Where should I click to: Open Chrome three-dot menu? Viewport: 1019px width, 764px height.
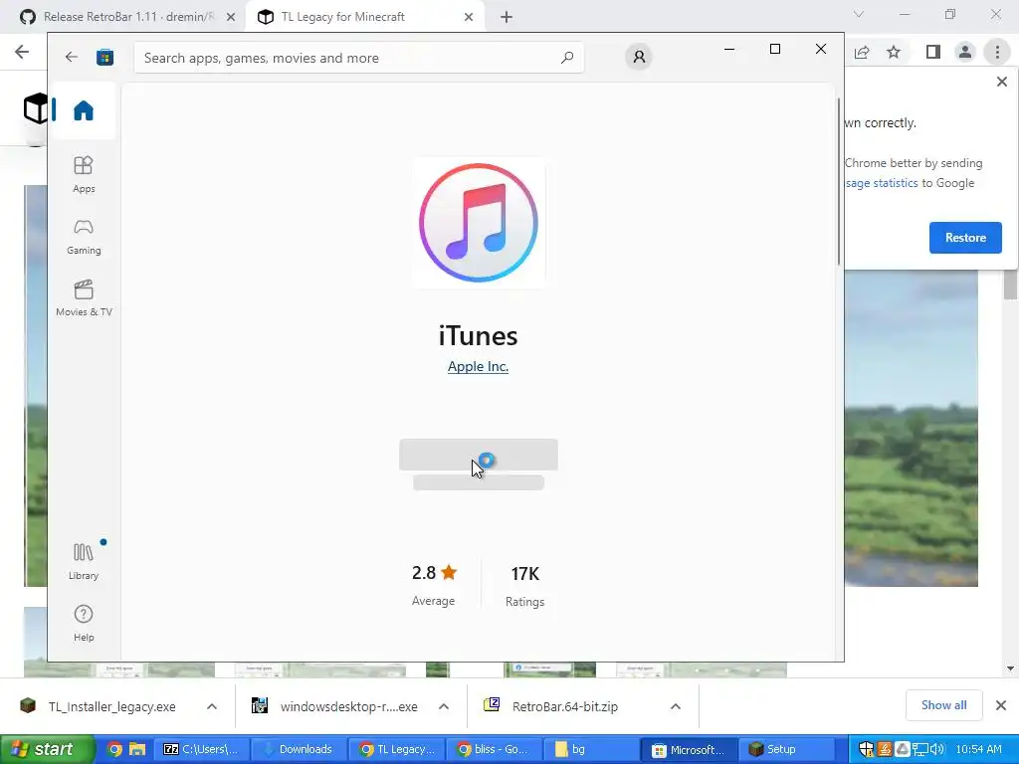[x=997, y=52]
